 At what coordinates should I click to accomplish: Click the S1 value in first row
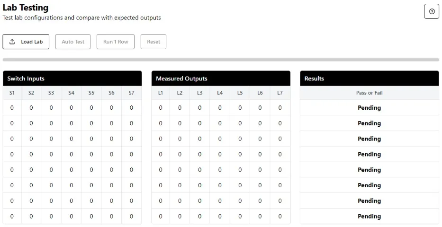coord(12,108)
